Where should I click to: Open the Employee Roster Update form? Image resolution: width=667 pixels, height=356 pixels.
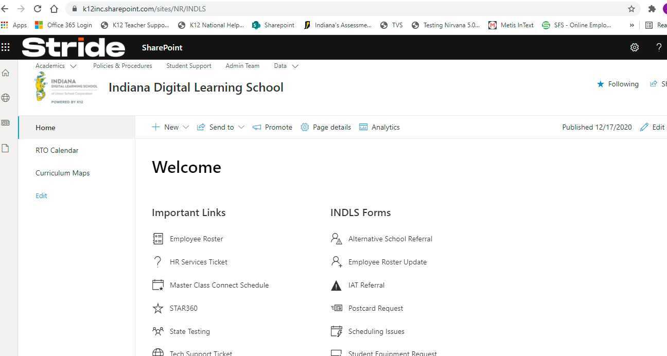(x=388, y=262)
